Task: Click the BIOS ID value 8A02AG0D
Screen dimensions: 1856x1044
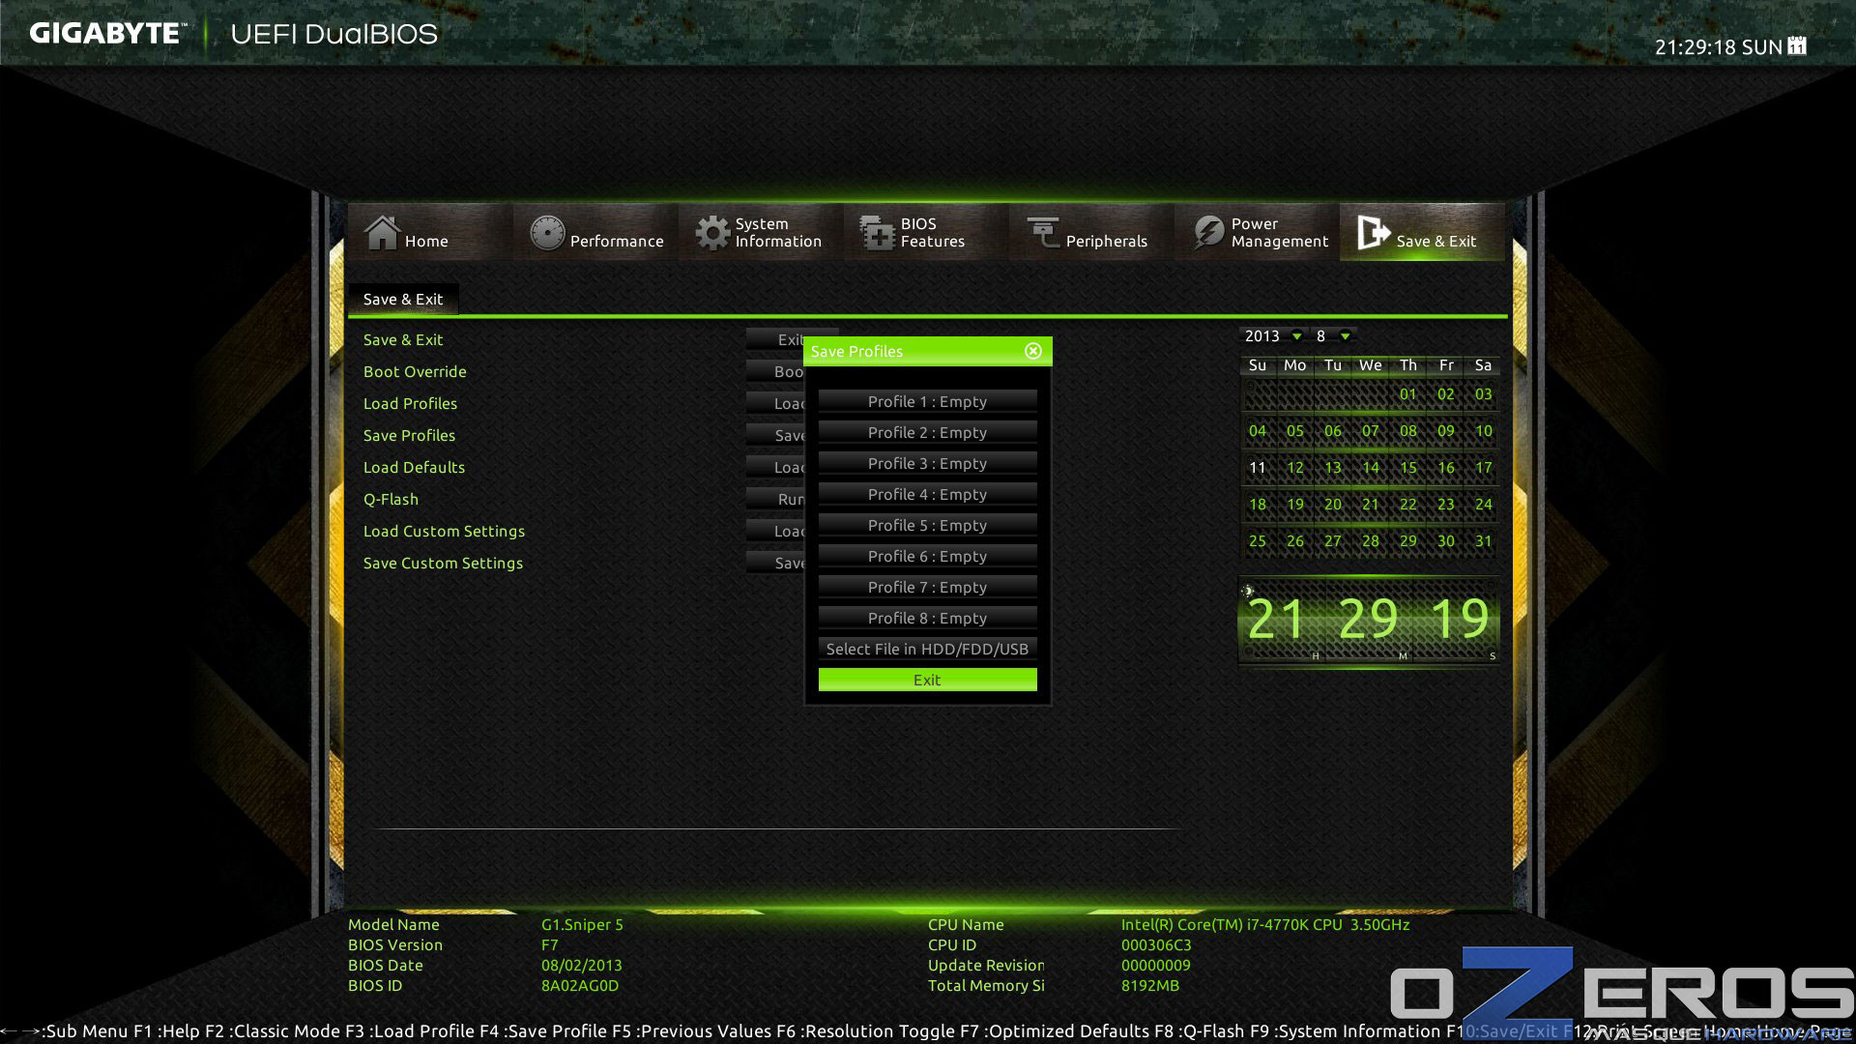Action: 580,986
